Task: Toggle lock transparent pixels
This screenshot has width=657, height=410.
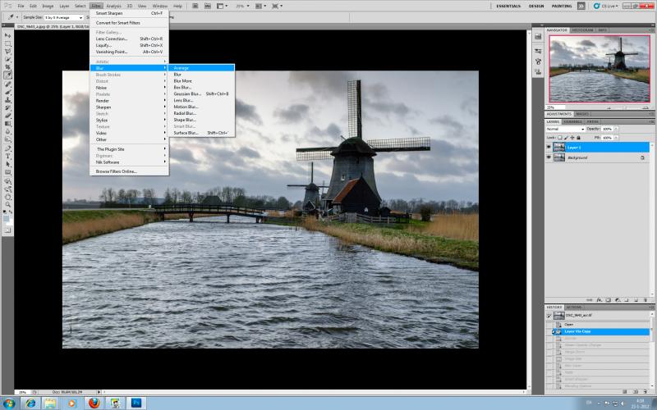Action: tap(560, 138)
